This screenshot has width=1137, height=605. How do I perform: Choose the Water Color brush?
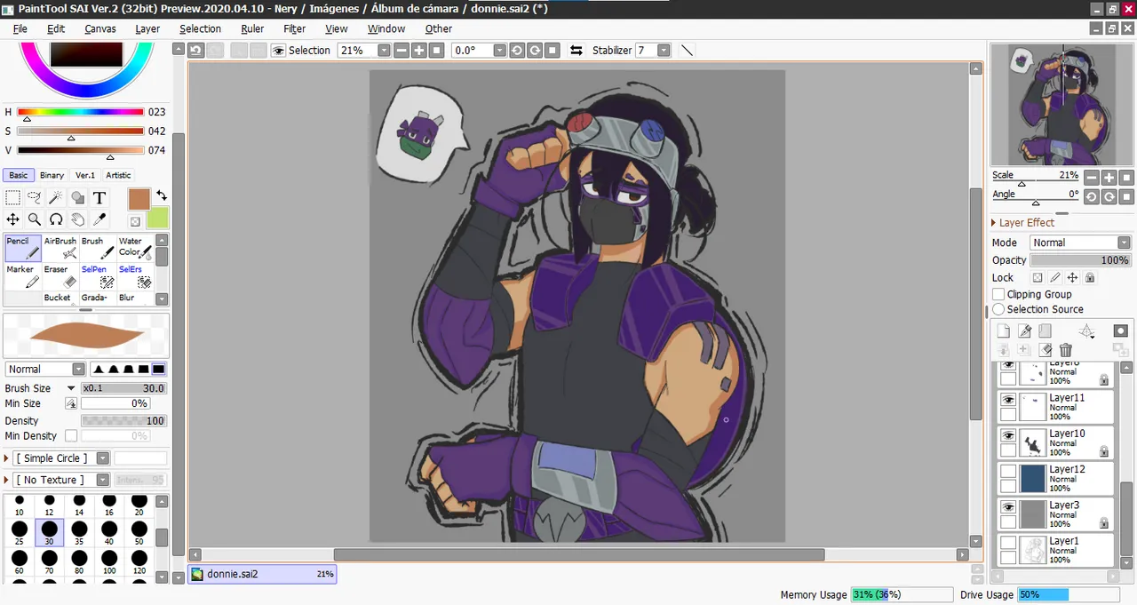coord(135,248)
